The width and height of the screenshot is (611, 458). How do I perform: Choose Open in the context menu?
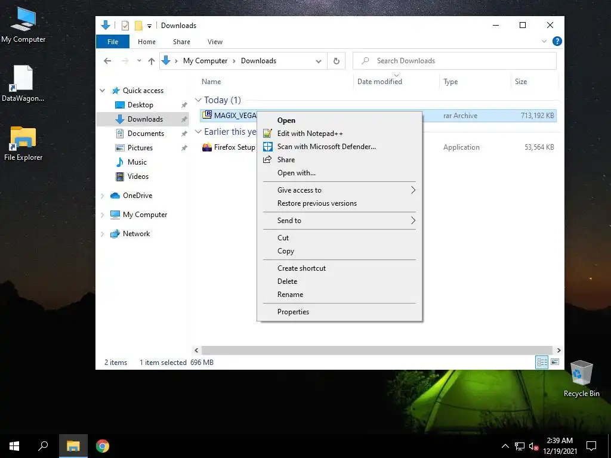340,120
